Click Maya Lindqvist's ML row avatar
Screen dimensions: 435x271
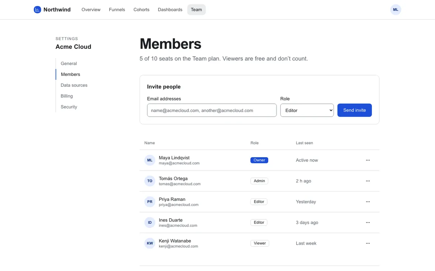click(150, 160)
